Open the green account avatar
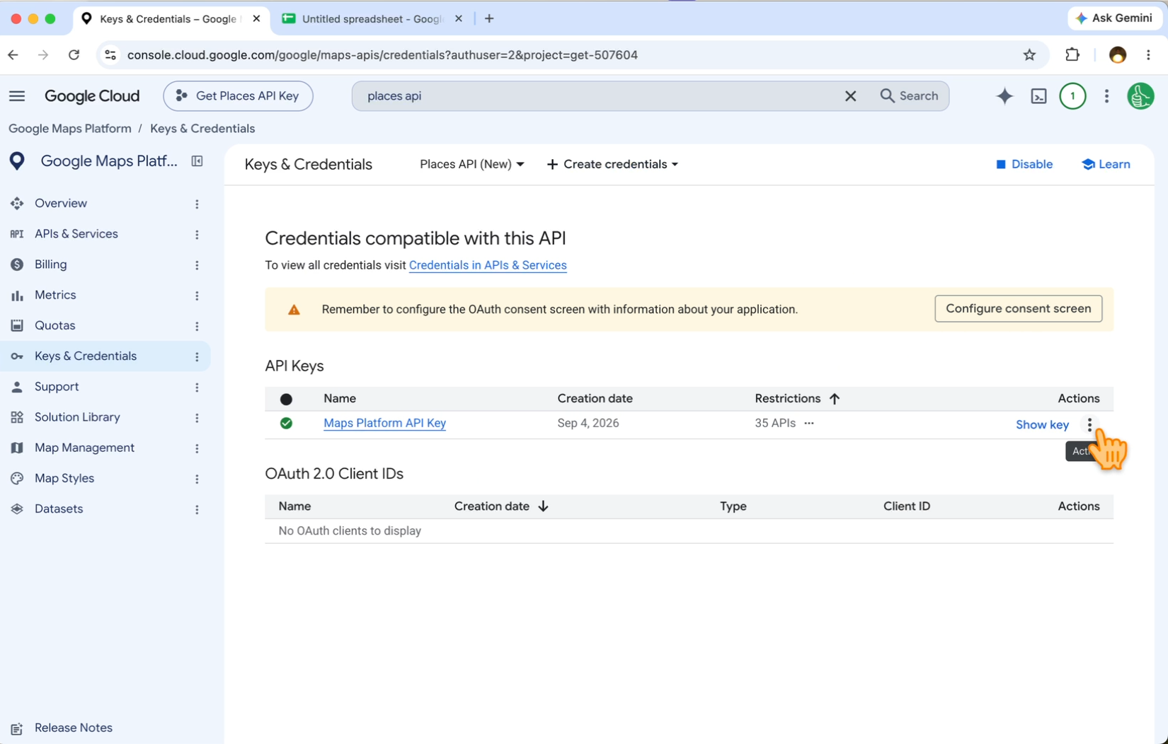Viewport: 1168px width, 744px height. [1140, 96]
